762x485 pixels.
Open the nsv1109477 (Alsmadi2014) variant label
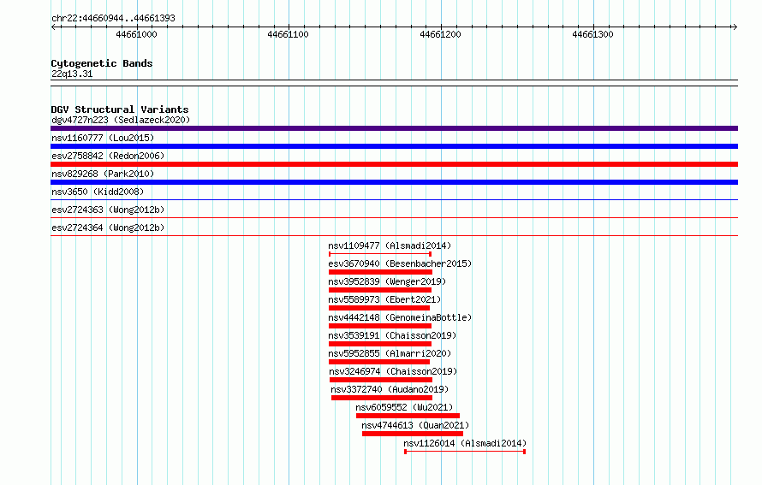[x=390, y=245]
